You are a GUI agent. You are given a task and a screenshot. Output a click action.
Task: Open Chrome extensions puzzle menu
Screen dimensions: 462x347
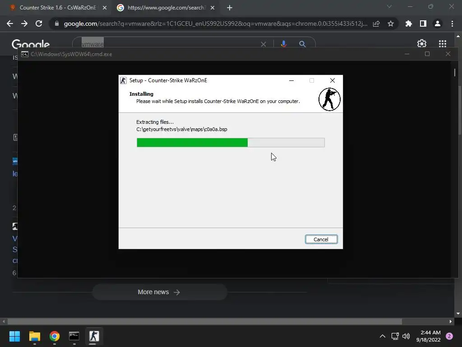pos(409,23)
